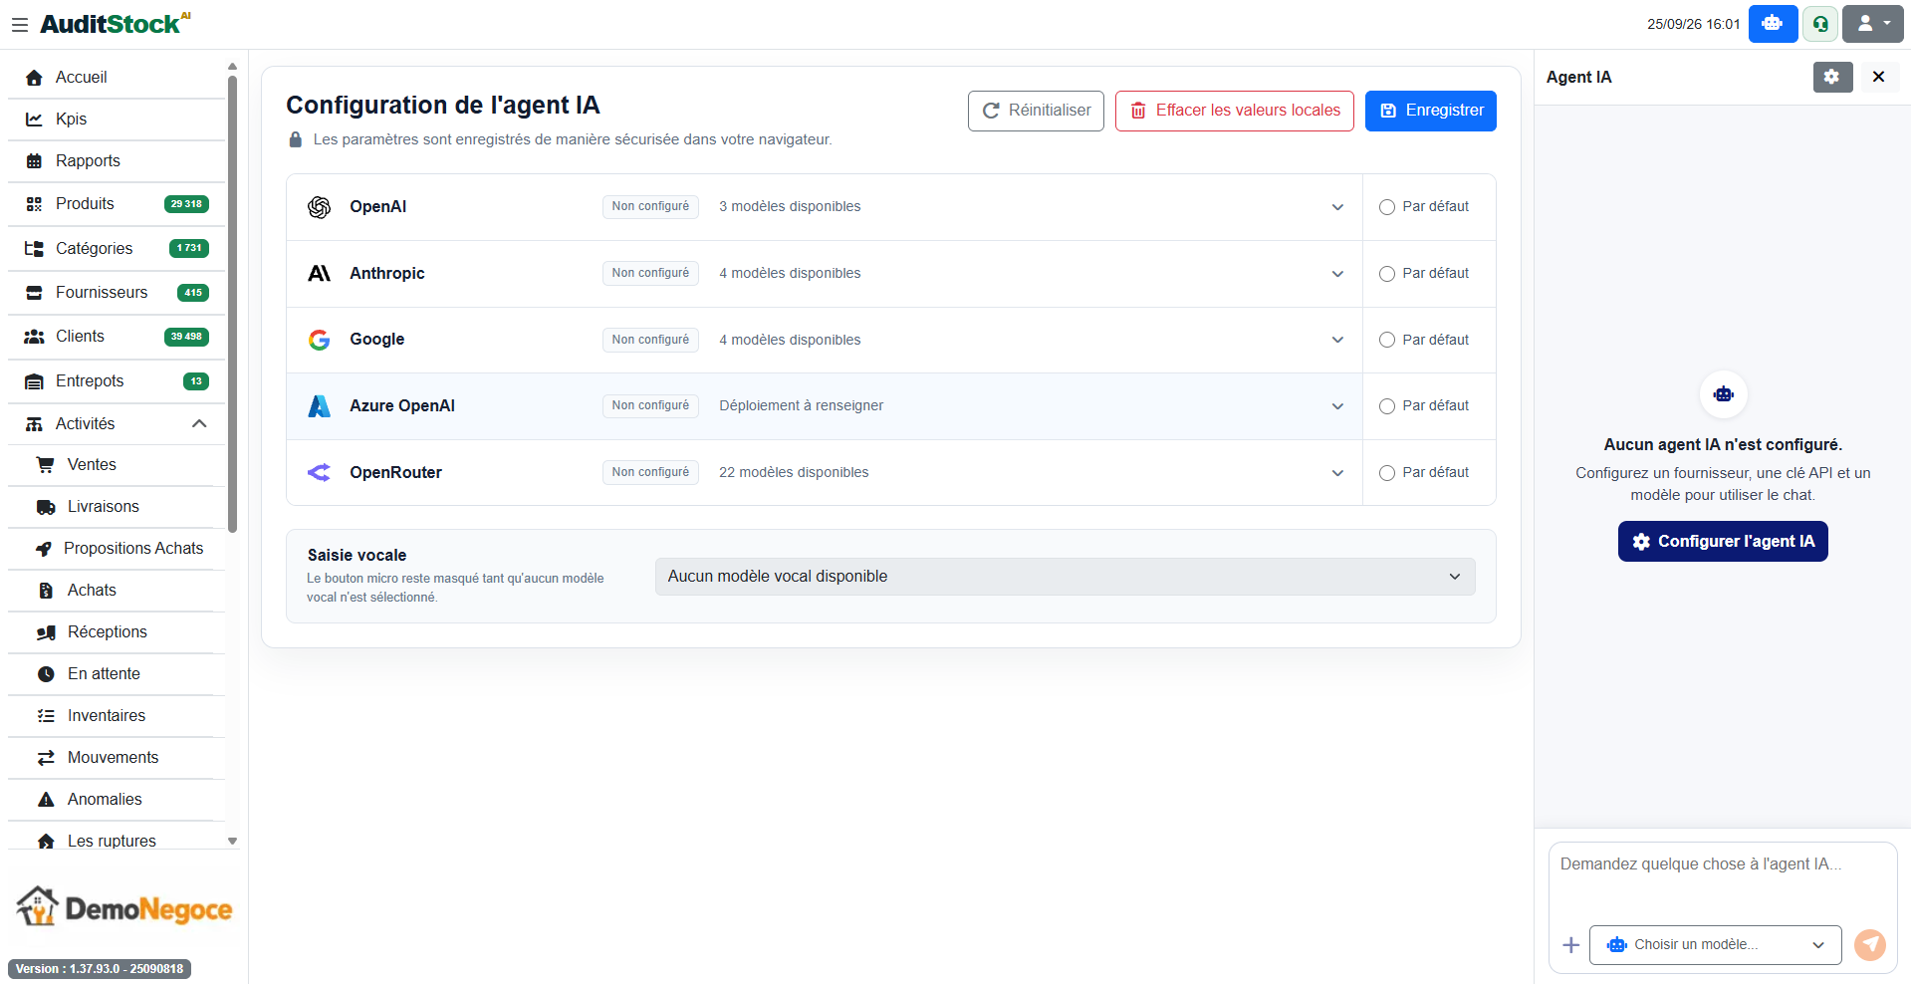Image resolution: width=1911 pixels, height=984 pixels.
Task: Click Configurer l'agent IA button
Action: (1723, 542)
